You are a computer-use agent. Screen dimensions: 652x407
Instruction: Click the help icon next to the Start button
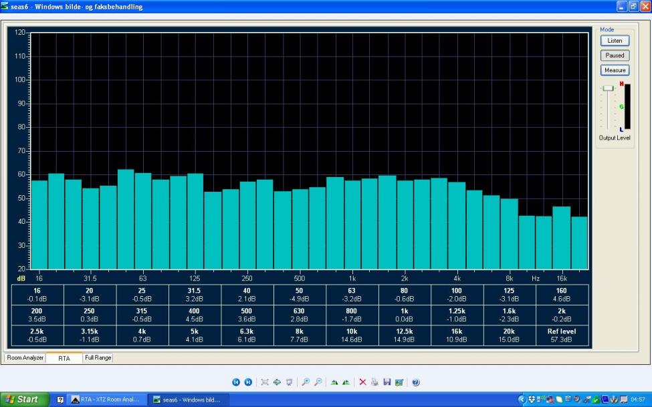pyautogui.click(x=60, y=400)
